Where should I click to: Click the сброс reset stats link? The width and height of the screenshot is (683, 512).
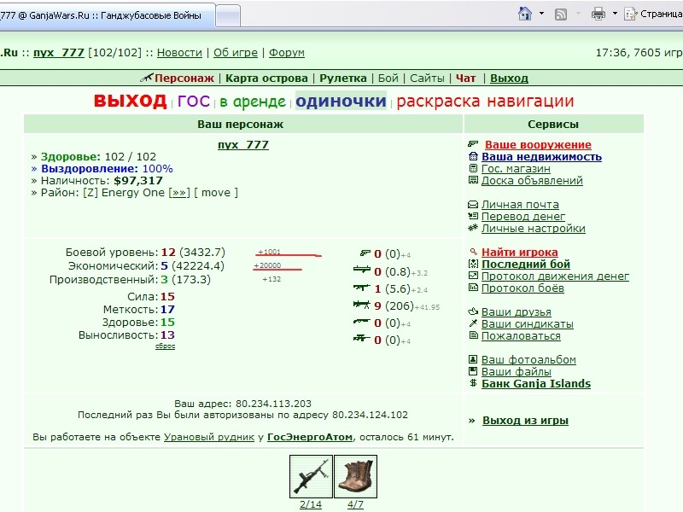point(165,346)
